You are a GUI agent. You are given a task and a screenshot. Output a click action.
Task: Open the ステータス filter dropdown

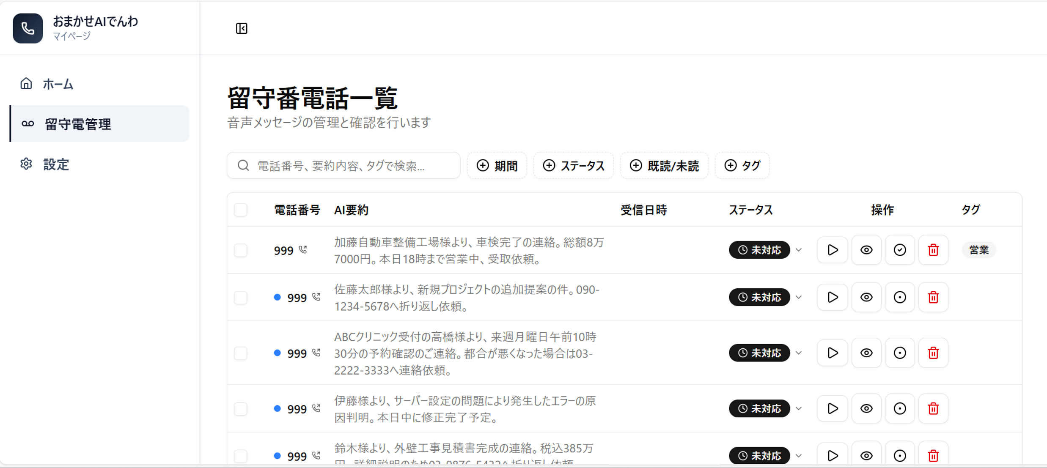(x=574, y=166)
